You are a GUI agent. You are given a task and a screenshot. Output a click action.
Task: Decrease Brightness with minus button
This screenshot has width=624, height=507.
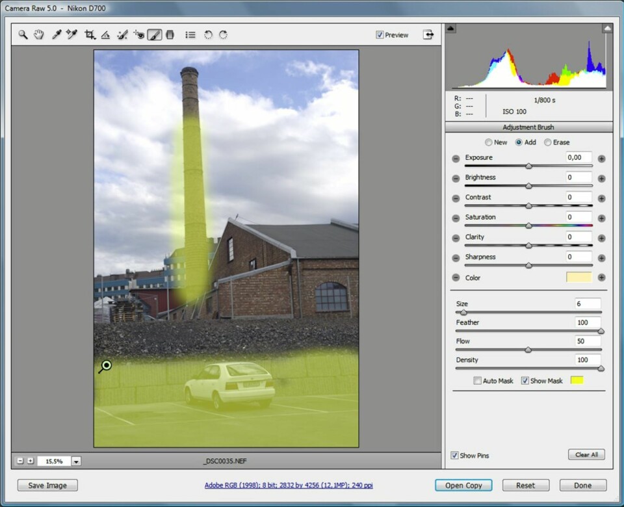(456, 178)
